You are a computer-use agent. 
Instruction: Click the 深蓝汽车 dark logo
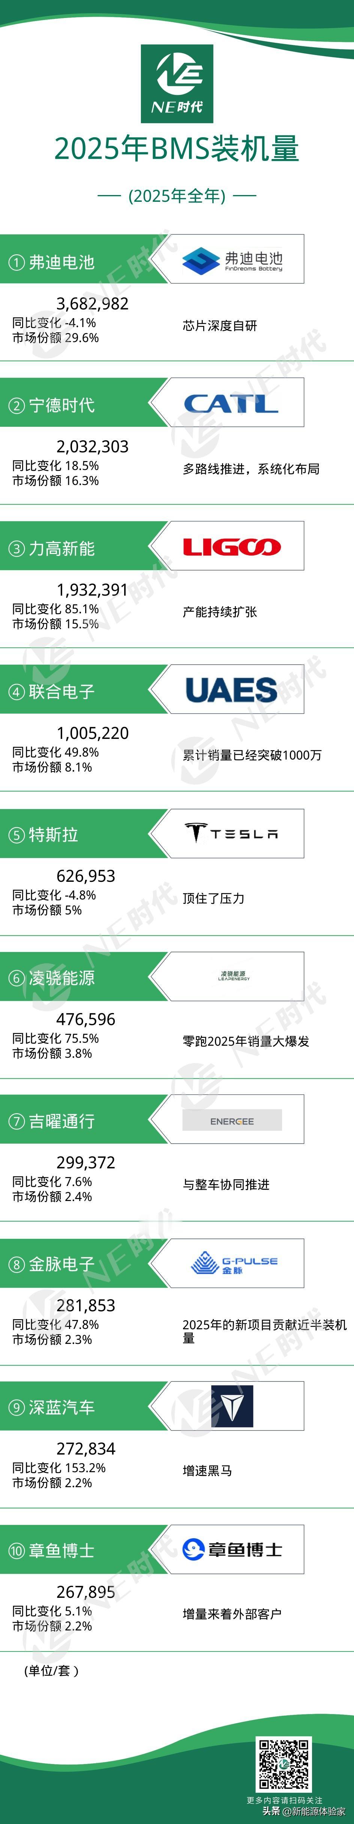[232, 1406]
